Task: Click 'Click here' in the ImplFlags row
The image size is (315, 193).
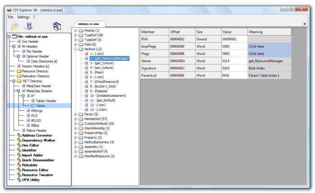Action: pyautogui.click(x=256, y=46)
